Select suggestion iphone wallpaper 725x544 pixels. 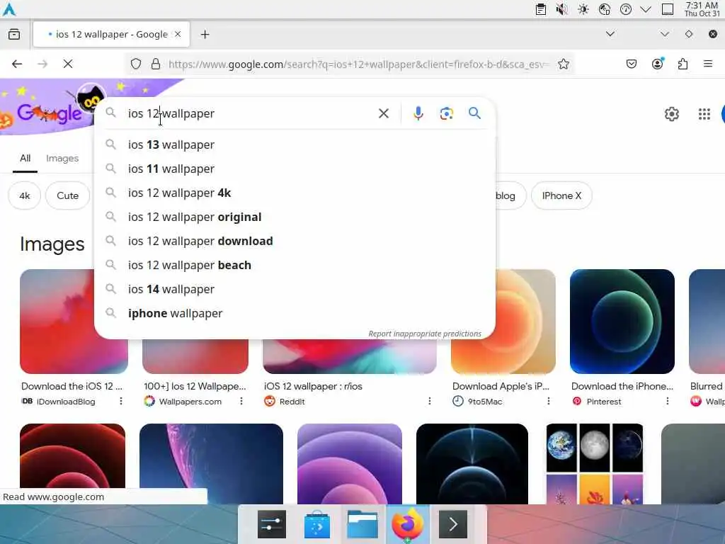click(x=295, y=313)
